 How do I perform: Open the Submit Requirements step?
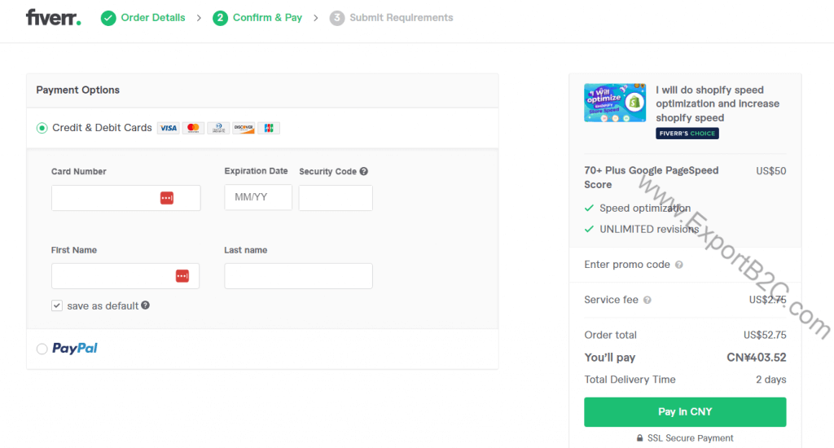click(401, 17)
